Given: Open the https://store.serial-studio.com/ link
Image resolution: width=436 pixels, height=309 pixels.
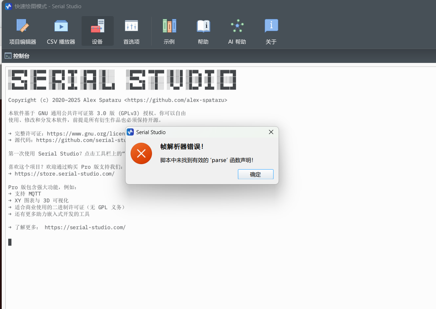Looking at the screenshot, I should (x=64, y=174).
